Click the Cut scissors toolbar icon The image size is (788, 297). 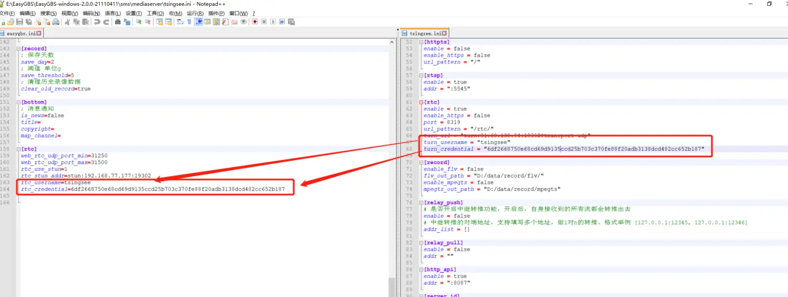point(68,22)
